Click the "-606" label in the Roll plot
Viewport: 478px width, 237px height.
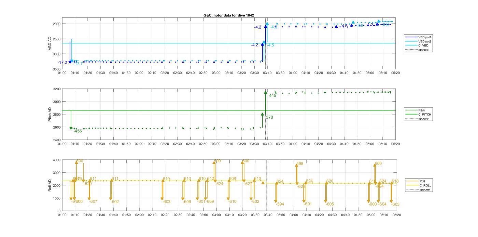(187, 202)
